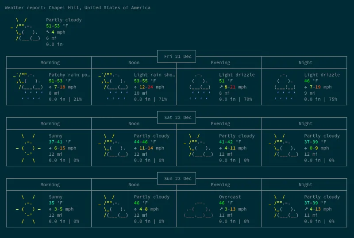
Task: Click Sunday evening's overcast cloud icon
Action: 198,208
